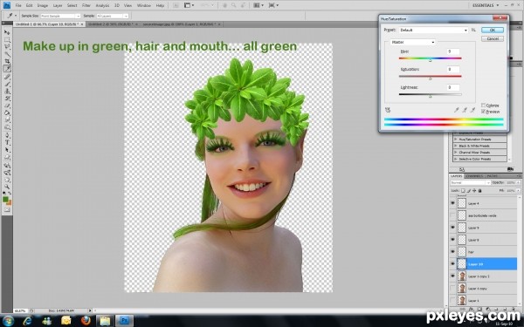Hide Layer 1 copy 2 eye icon
The height and width of the screenshot is (327, 524).
[x=452, y=276]
